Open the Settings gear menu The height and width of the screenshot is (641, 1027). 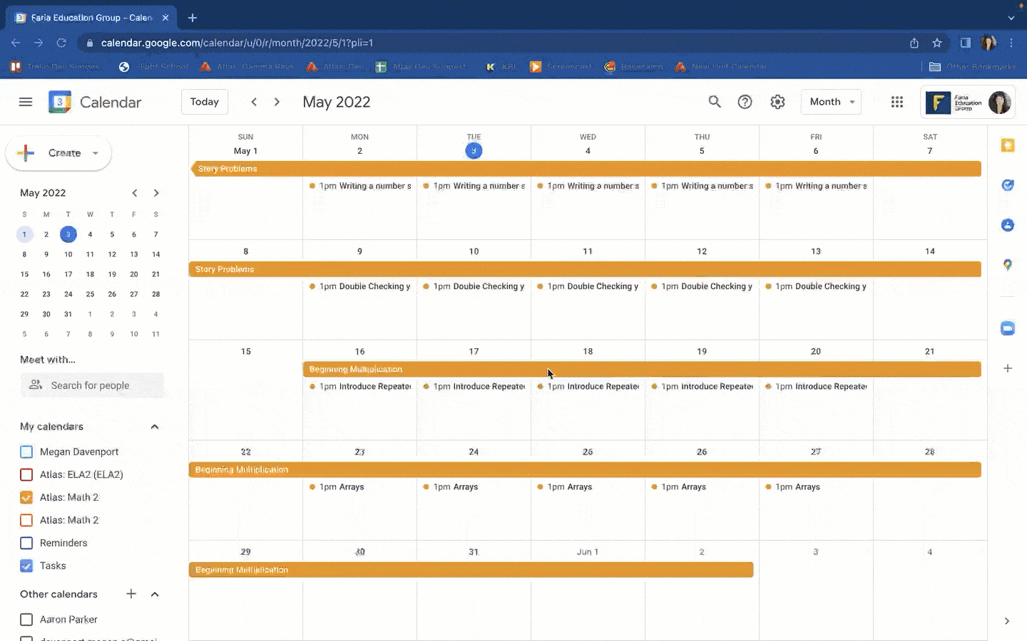[777, 102]
